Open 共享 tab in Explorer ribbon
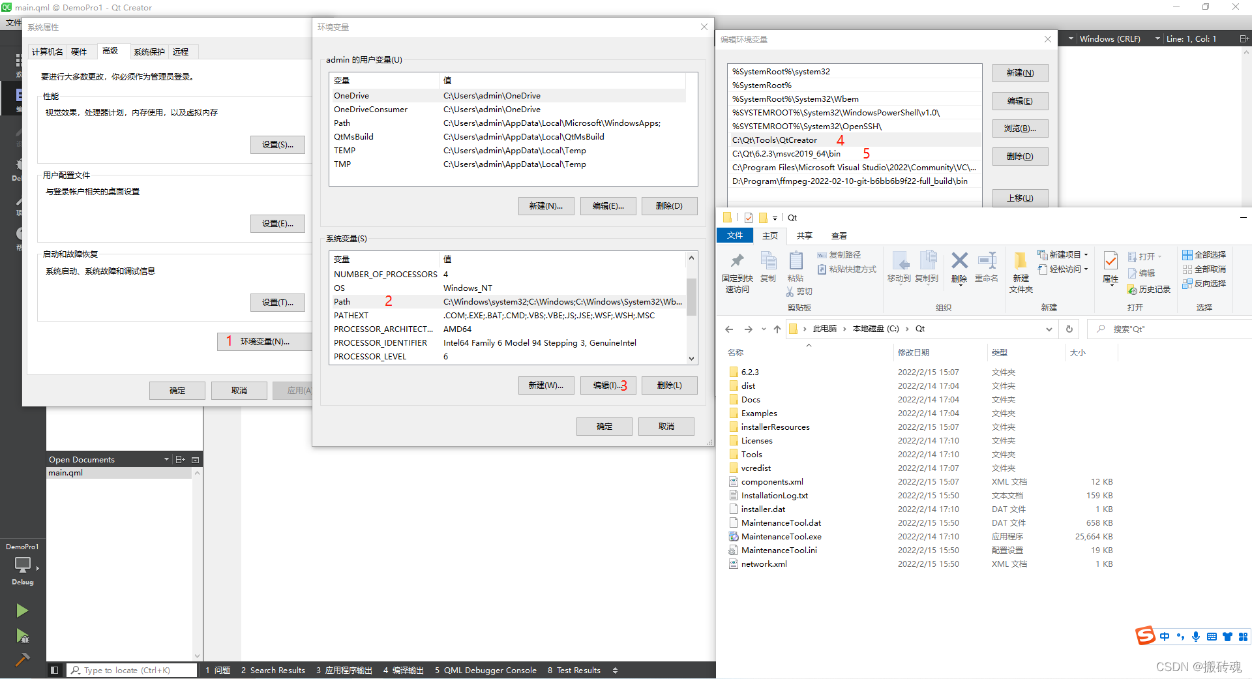The height and width of the screenshot is (679, 1252). point(805,235)
